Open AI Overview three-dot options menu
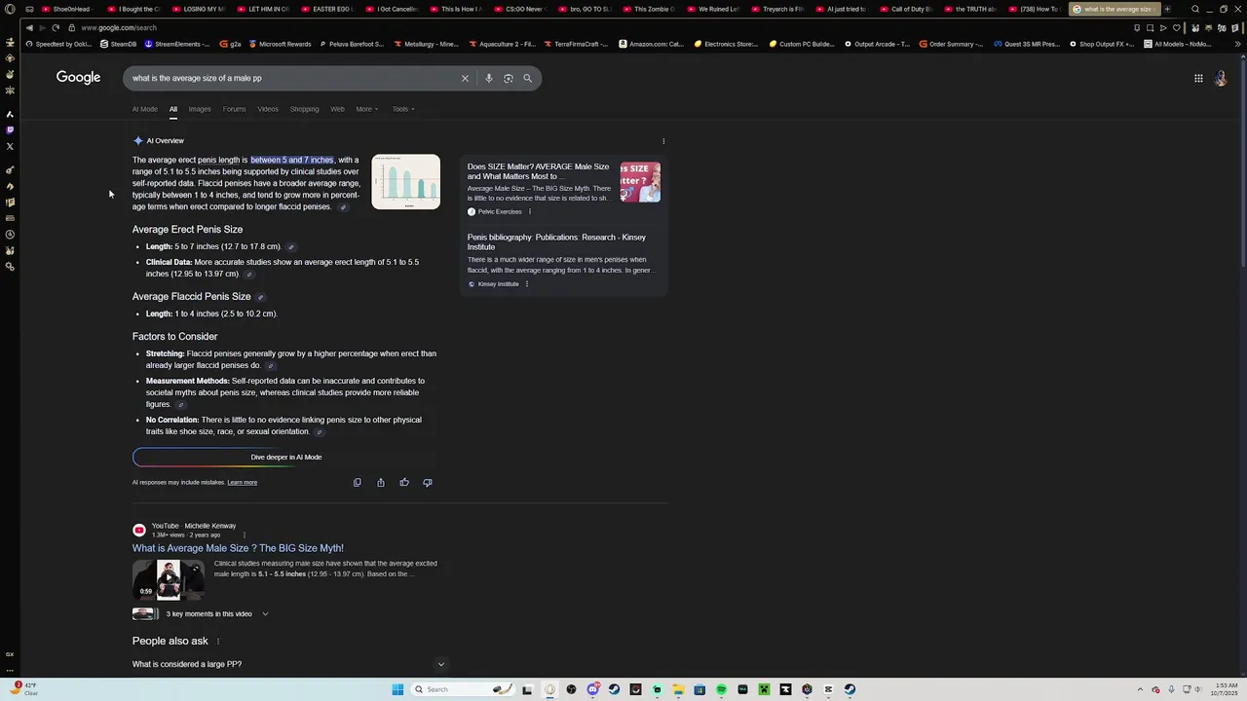Image resolution: width=1247 pixels, height=701 pixels. point(663,141)
